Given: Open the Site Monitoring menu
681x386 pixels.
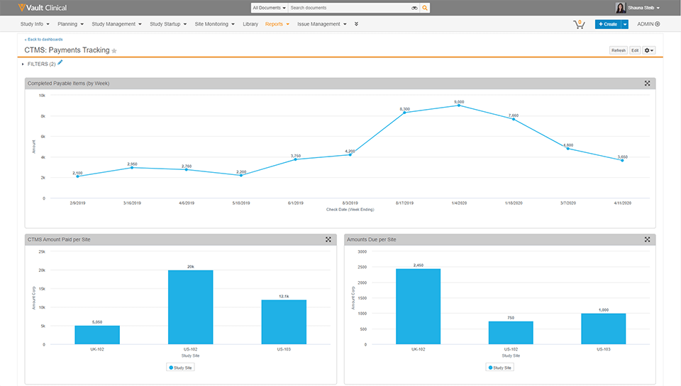Looking at the screenshot, I should 214,24.
